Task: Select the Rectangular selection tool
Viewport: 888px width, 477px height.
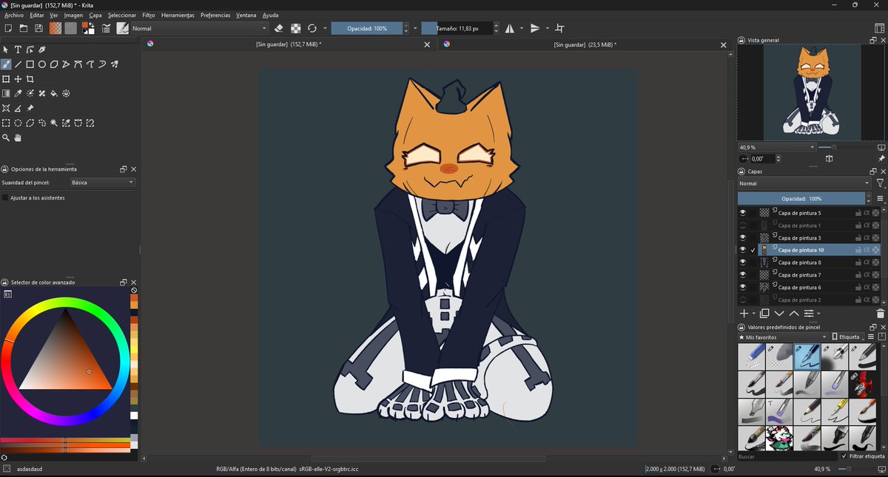Action: [x=6, y=123]
